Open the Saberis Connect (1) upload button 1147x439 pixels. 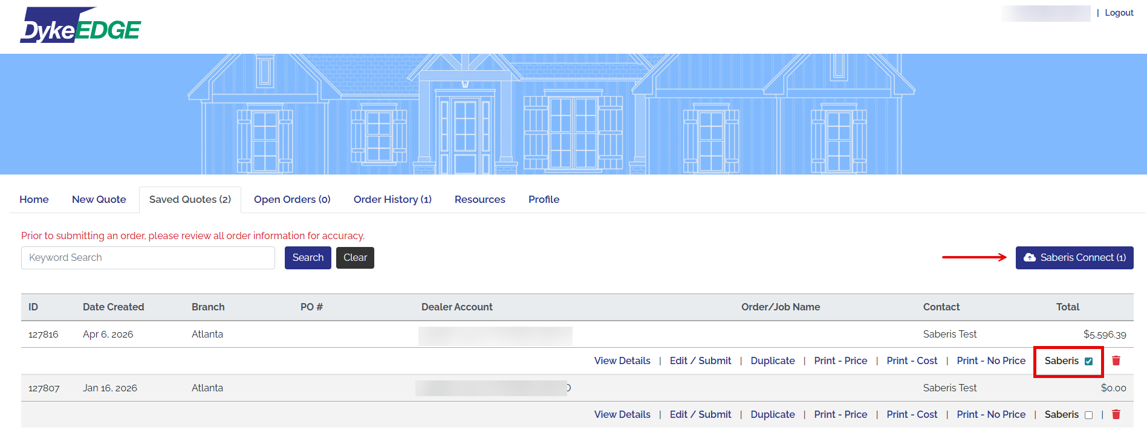click(x=1074, y=257)
